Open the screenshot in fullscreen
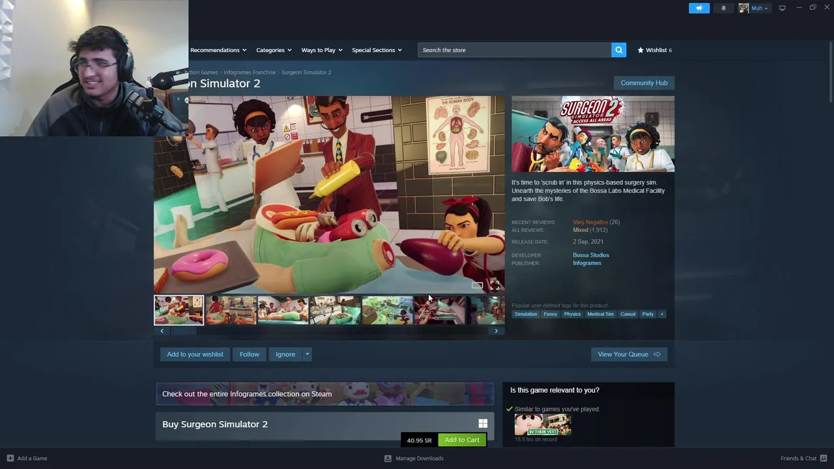Screen dimensions: 834x469 coord(495,285)
